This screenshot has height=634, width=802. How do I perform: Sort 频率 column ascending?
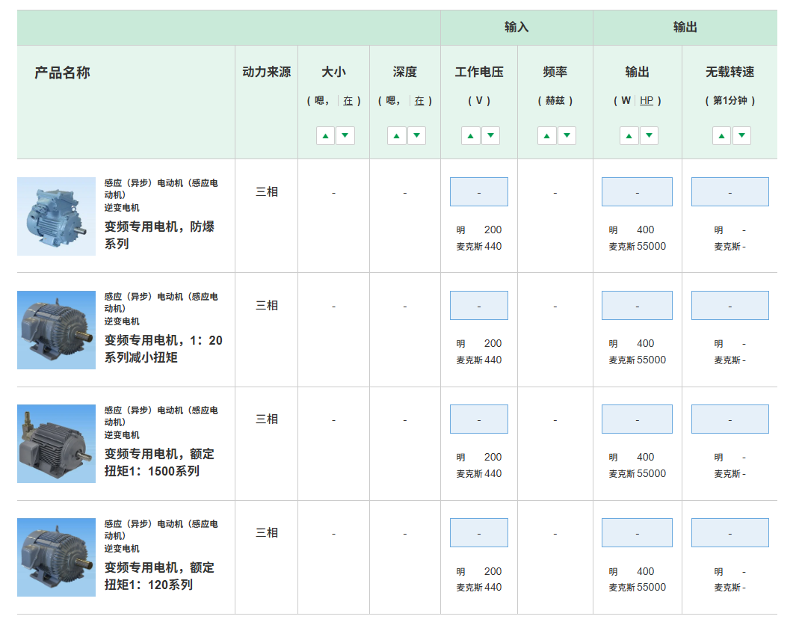(x=547, y=135)
